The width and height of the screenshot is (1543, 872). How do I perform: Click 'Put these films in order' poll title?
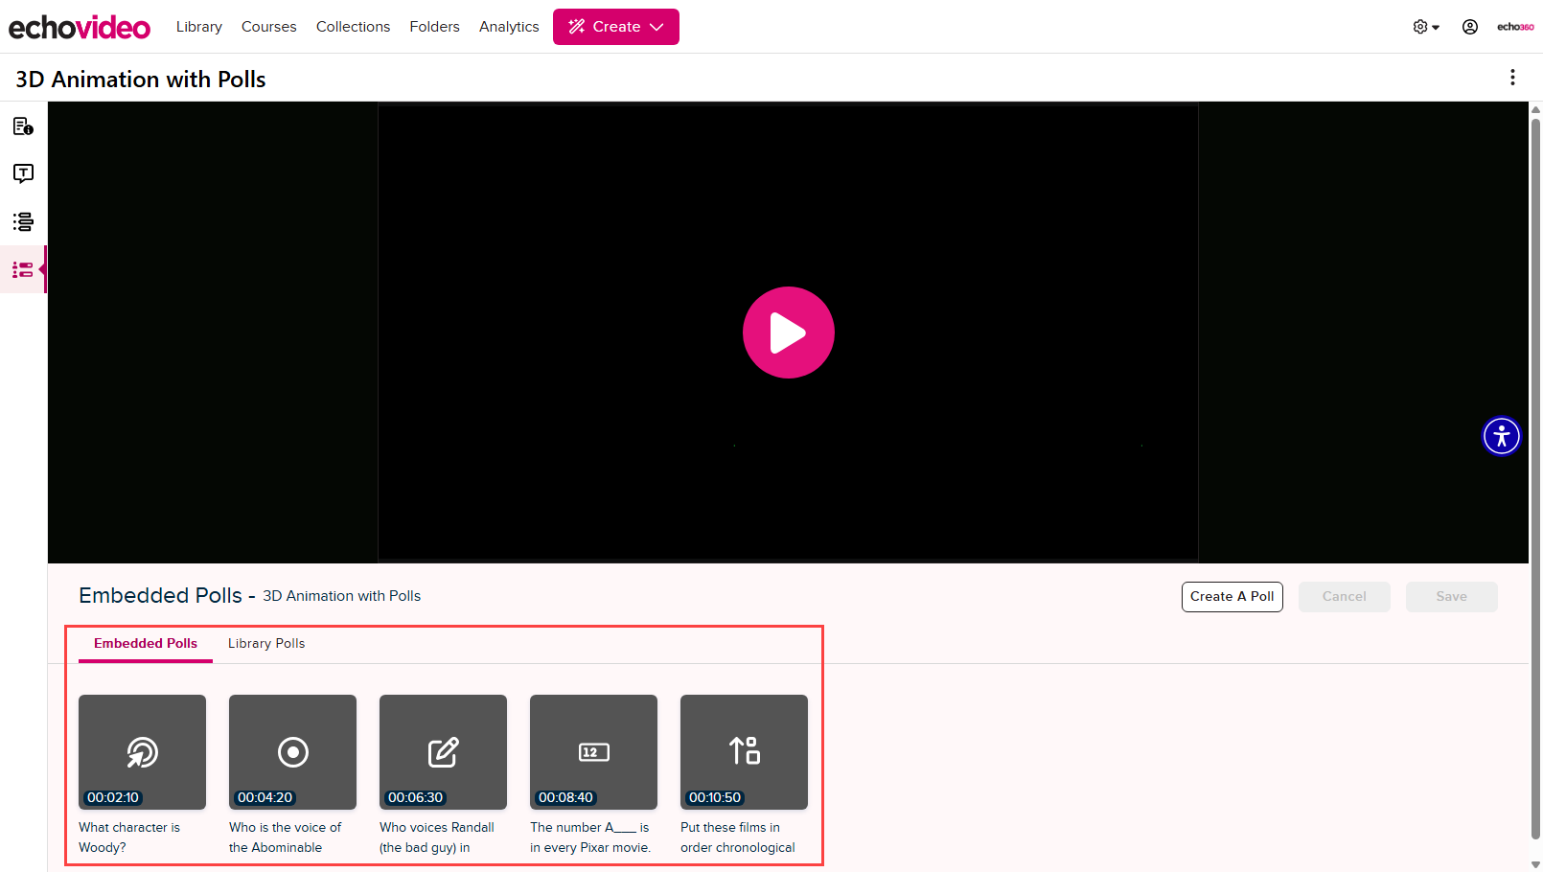pos(738,838)
